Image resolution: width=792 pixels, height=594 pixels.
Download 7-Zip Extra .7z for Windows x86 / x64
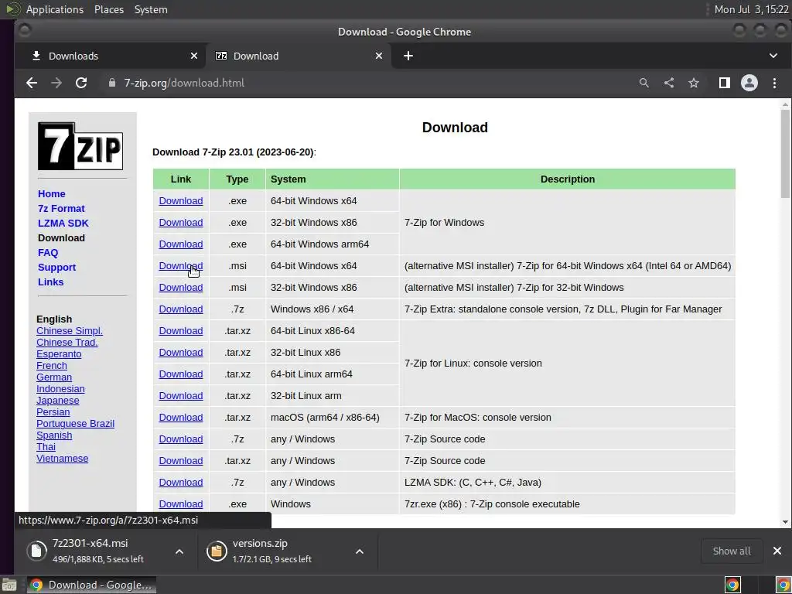(181, 309)
